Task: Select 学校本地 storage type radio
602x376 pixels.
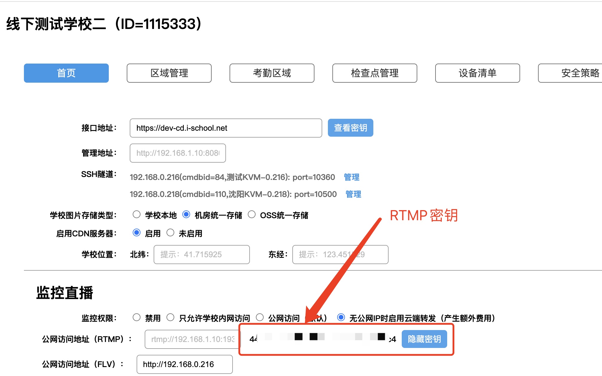Action: pyautogui.click(x=137, y=215)
